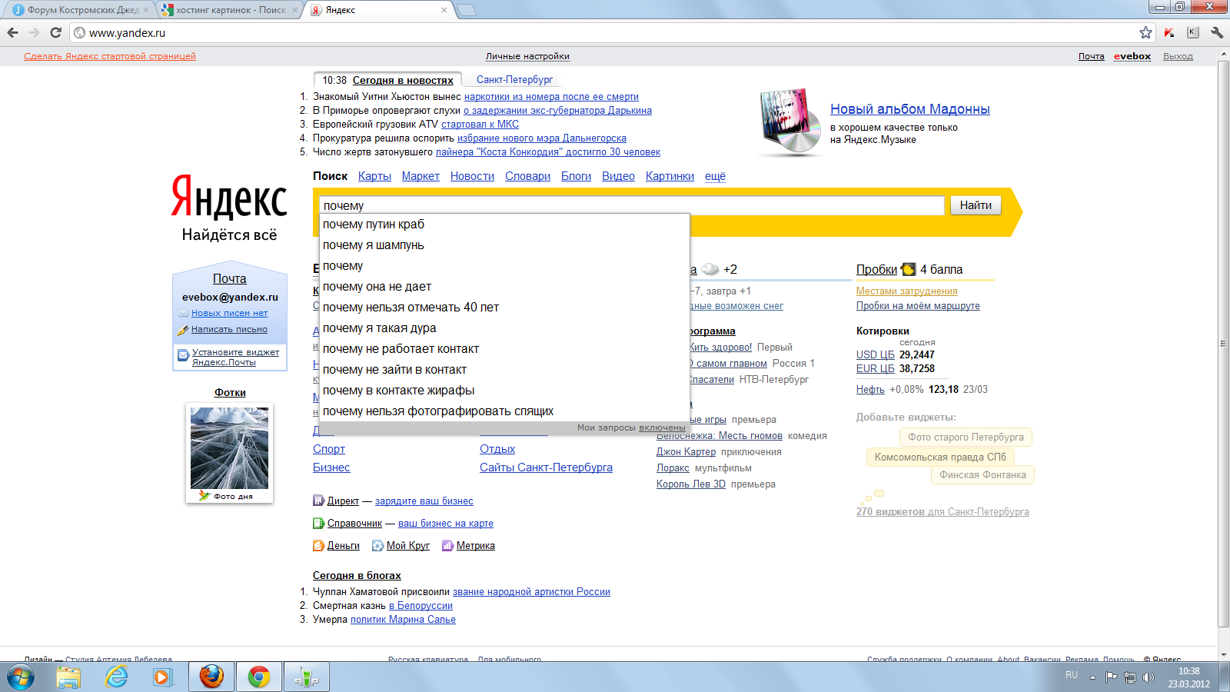Open USD ЦБ exchange rate link
This screenshot has width=1230, height=692.
coord(876,354)
